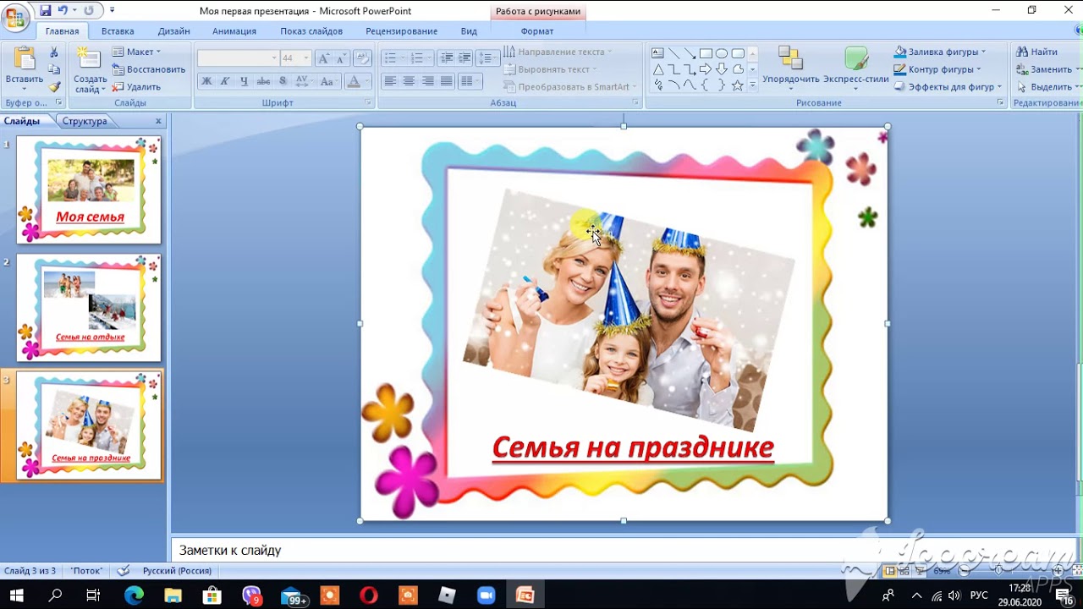Switch to the Дизайн ribbon tab

click(x=173, y=31)
